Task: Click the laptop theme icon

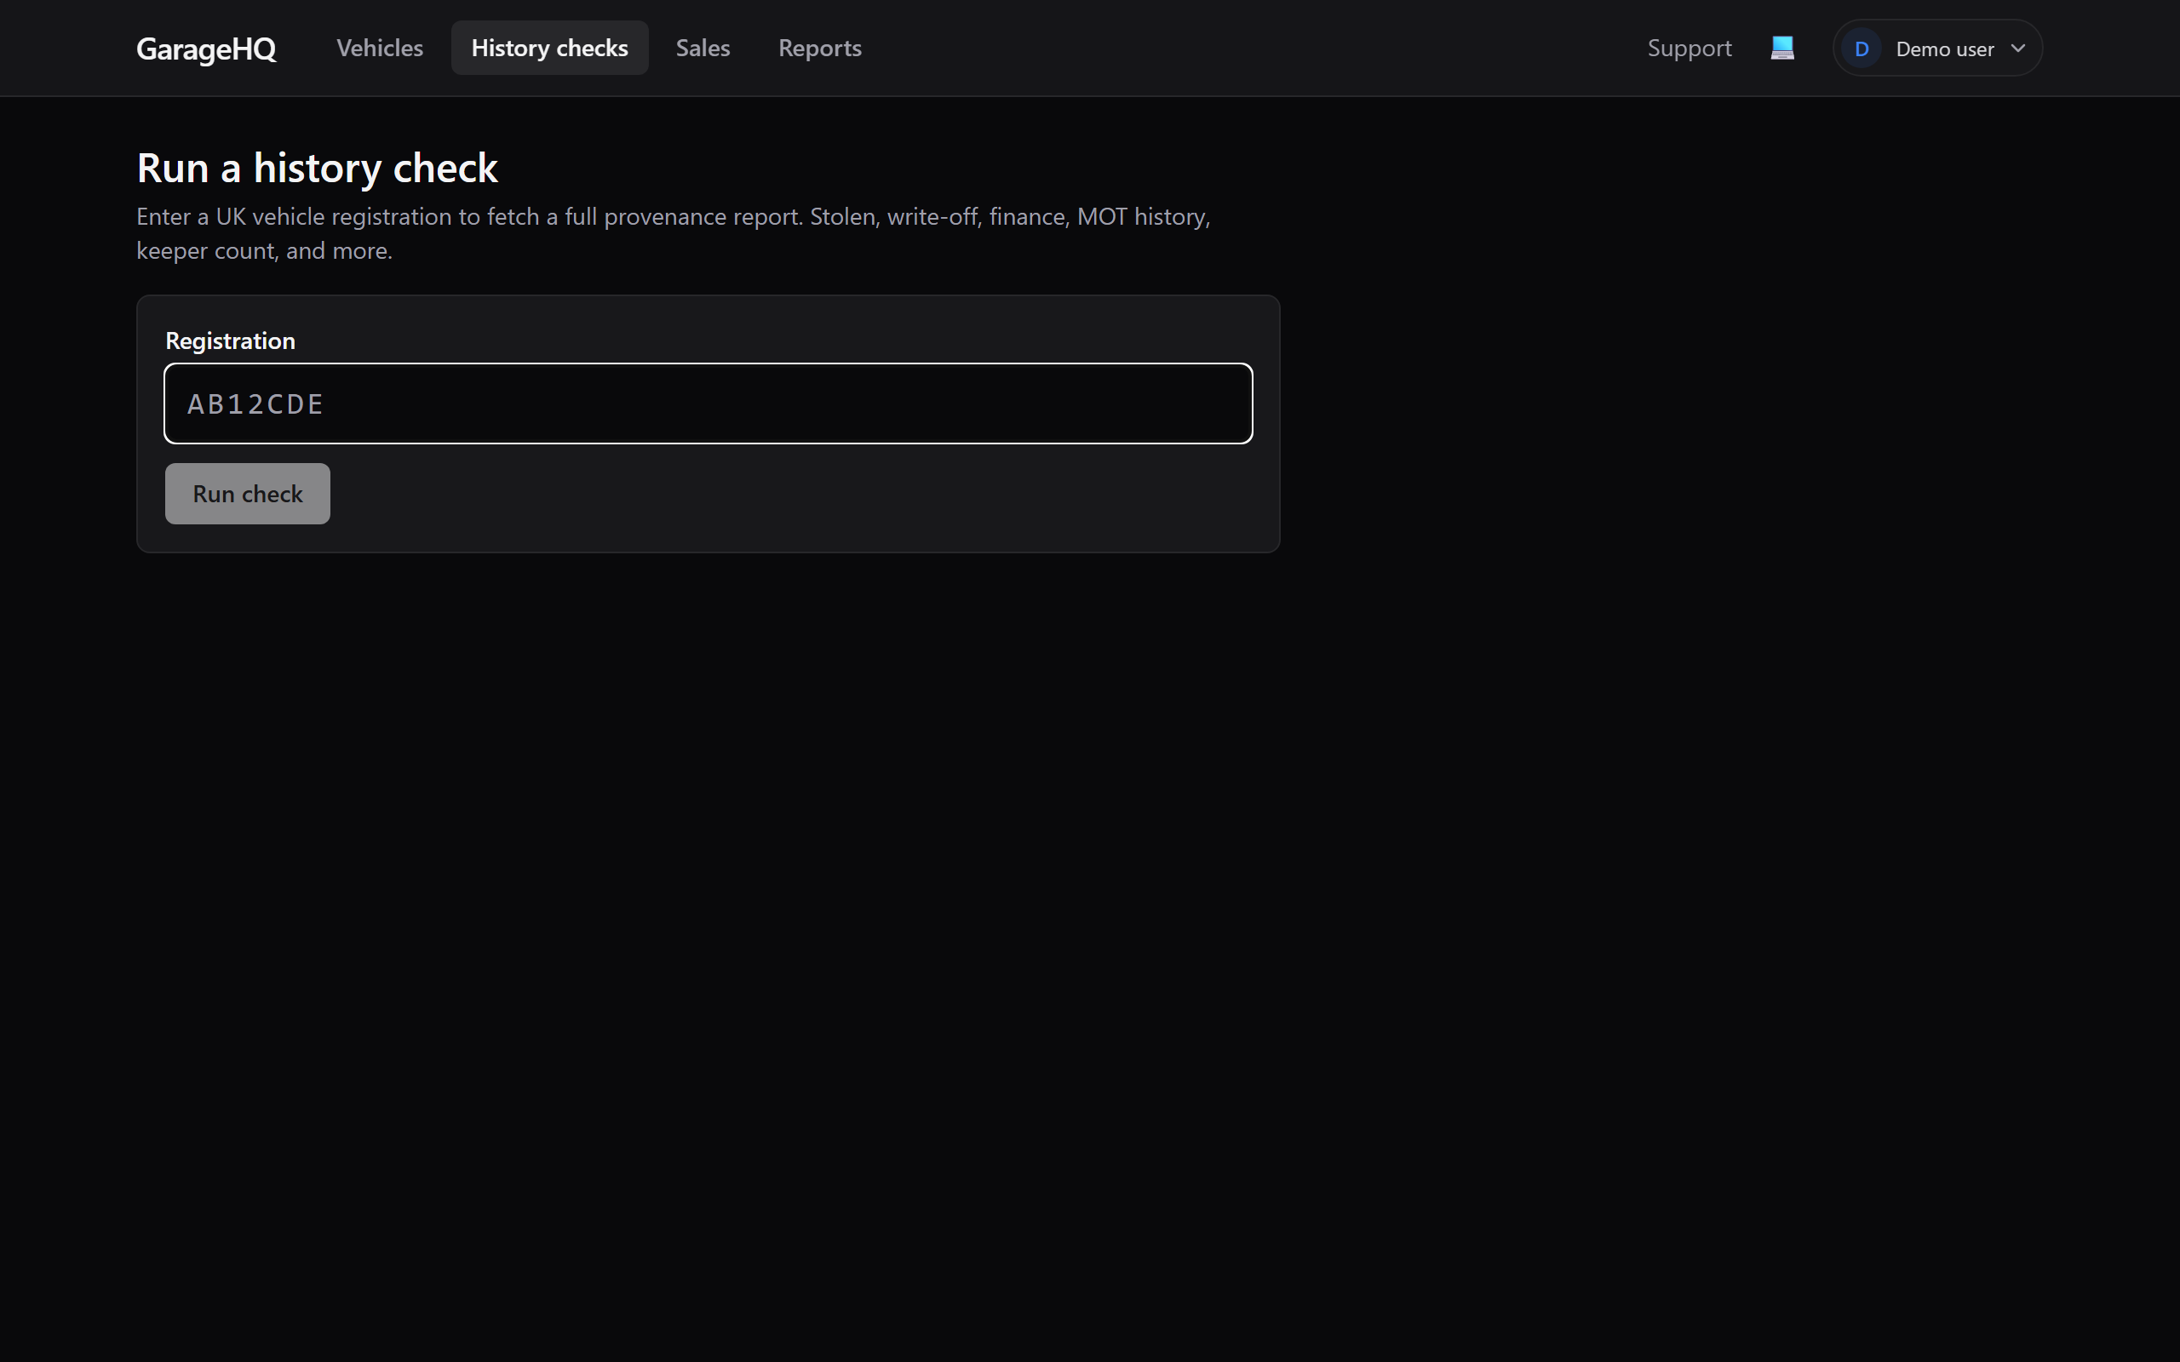Action: [1781, 48]
